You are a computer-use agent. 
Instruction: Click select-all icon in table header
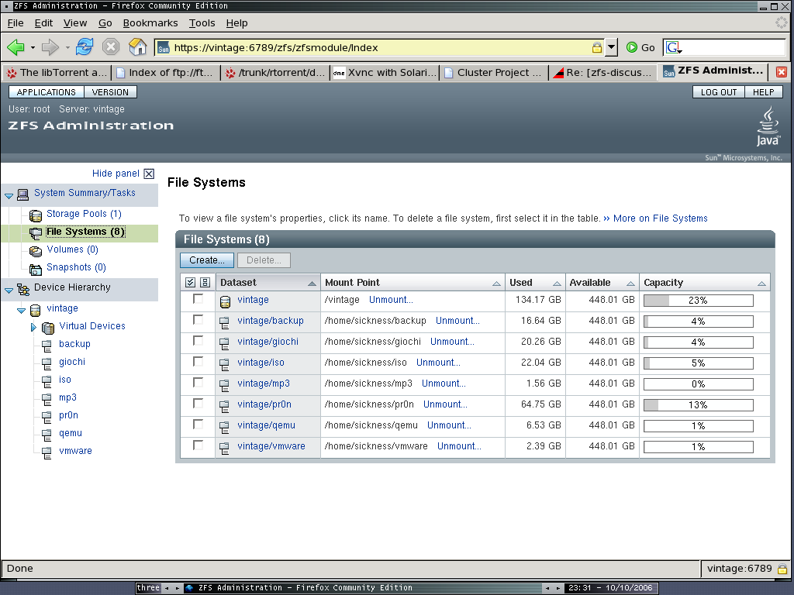[x=191, y=283]
